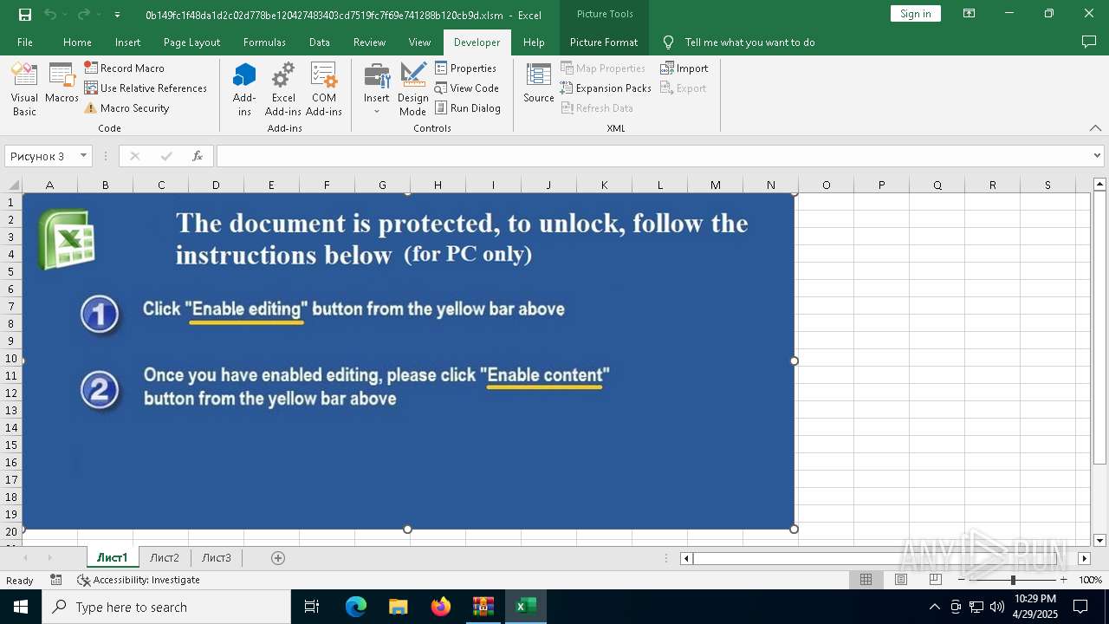The image size is (1109, 624).
Task: Zoom in with the plus button
Action: 1063,580
